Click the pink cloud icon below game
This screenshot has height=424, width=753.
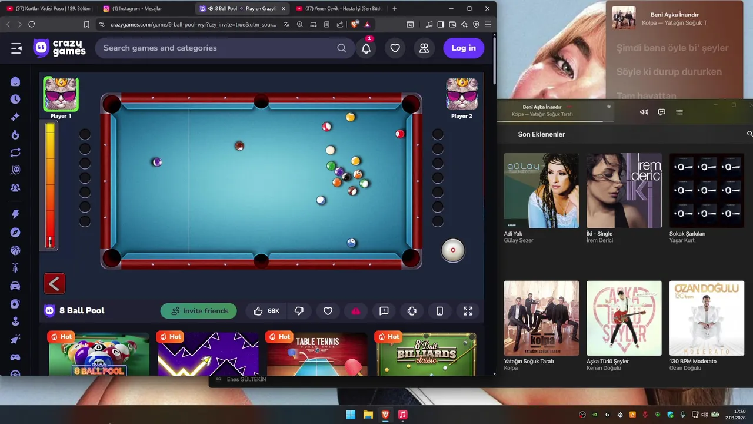[x=355, y=311]
